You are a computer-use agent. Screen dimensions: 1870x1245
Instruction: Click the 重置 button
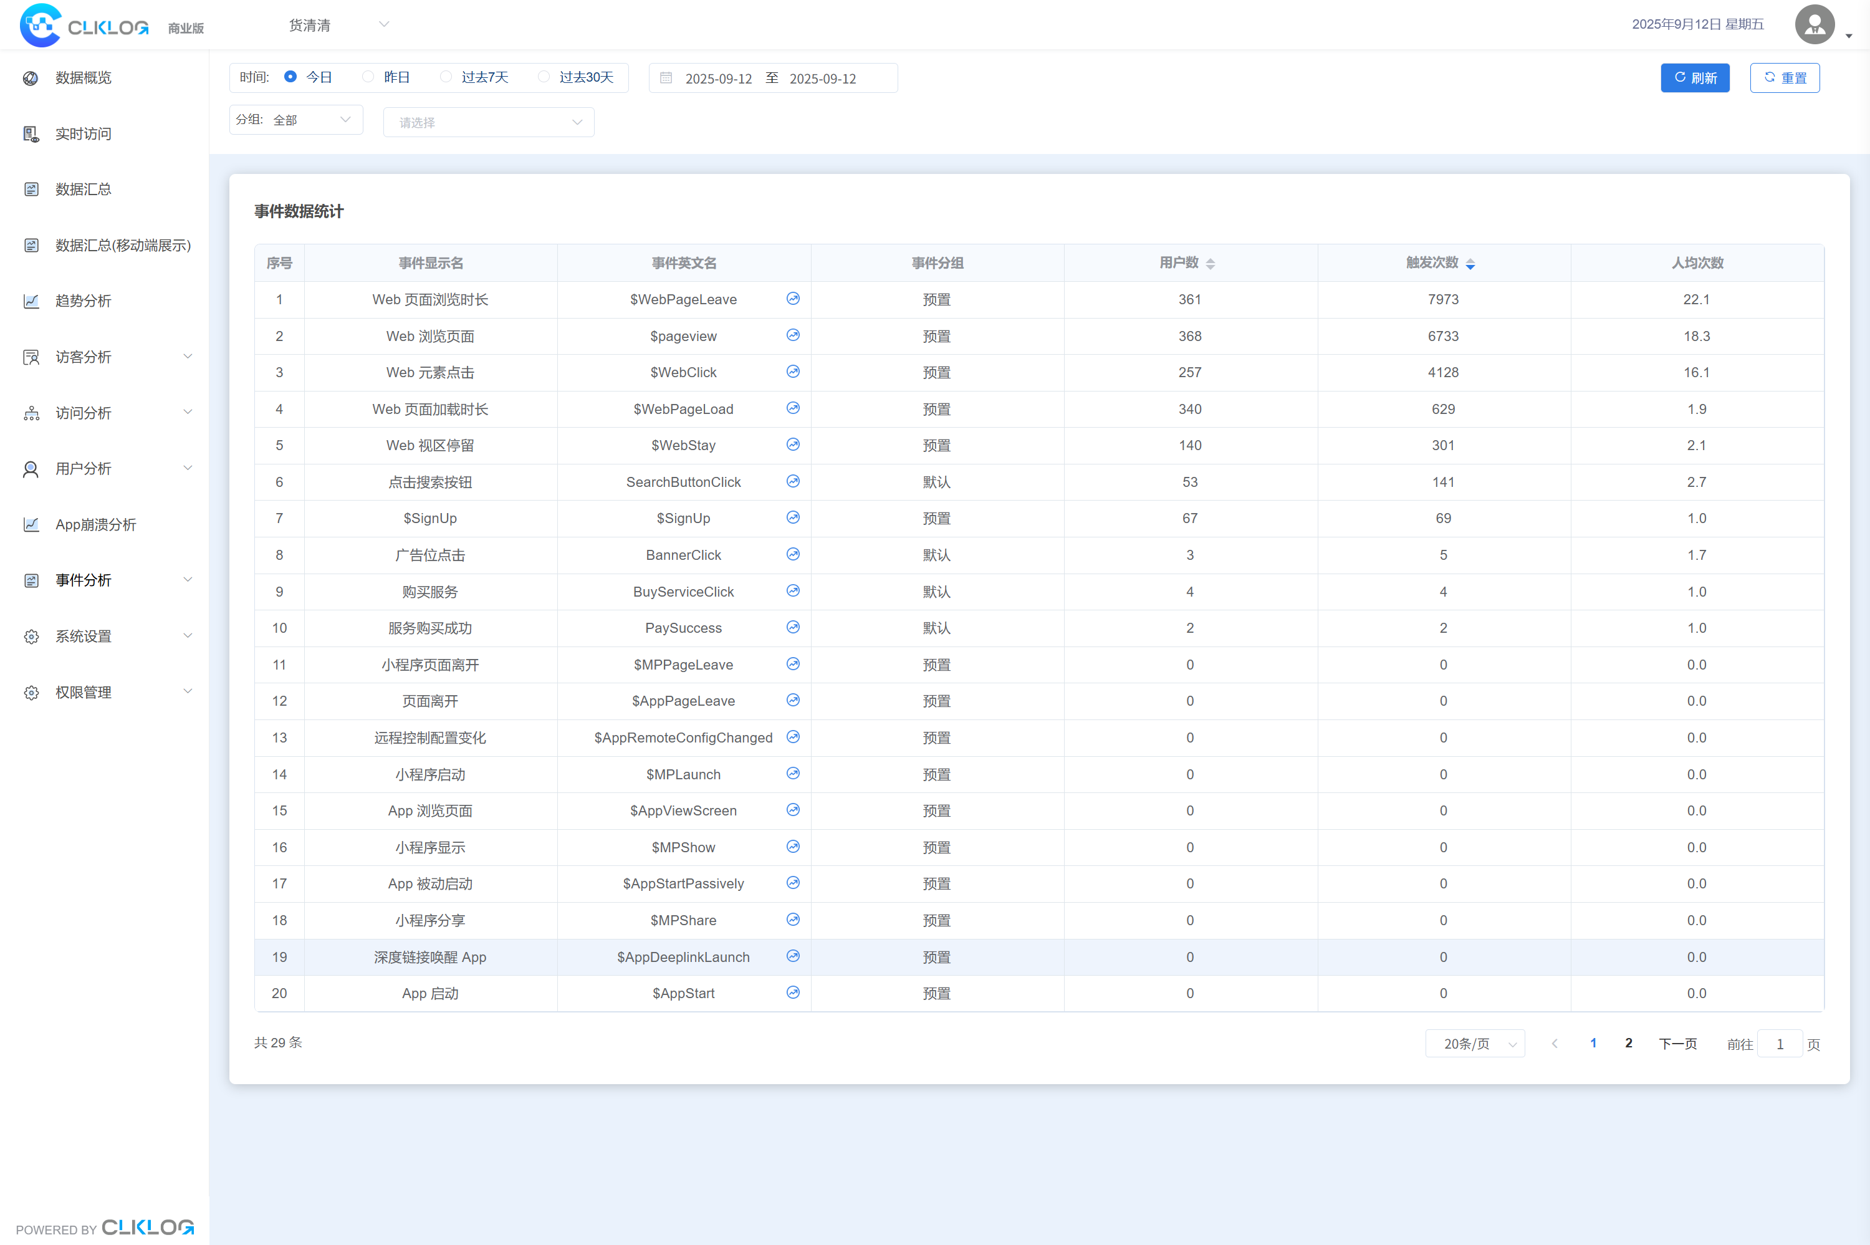1784,78
